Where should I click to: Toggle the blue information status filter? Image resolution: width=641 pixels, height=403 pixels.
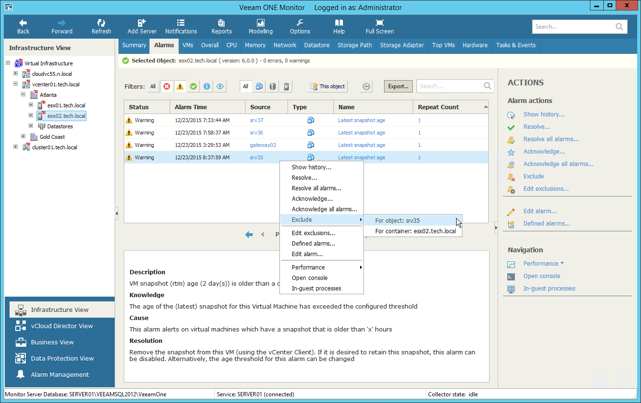(207, 86)
